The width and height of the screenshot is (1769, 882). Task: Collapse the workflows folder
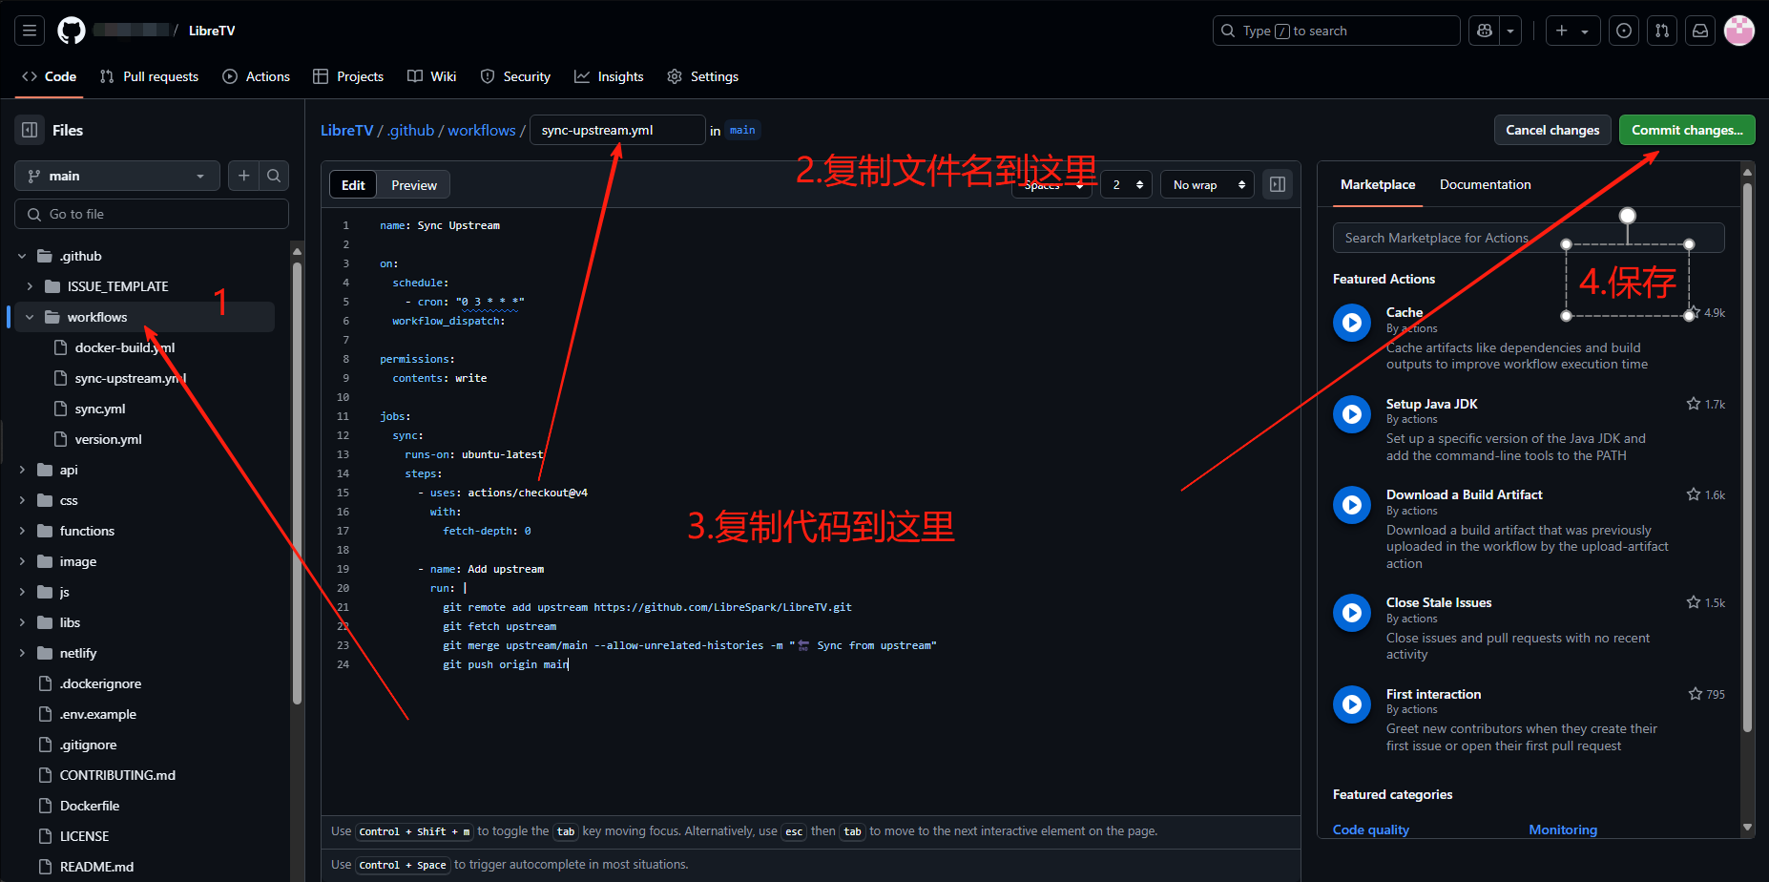(x=30, y=317)
